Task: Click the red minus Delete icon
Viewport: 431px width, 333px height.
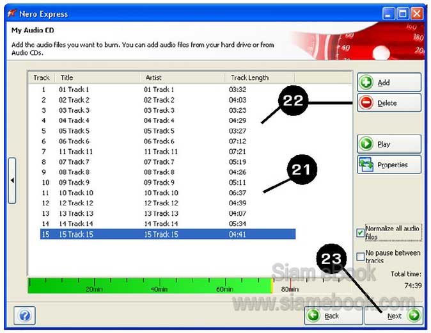Action: click(x=366, y=102)
